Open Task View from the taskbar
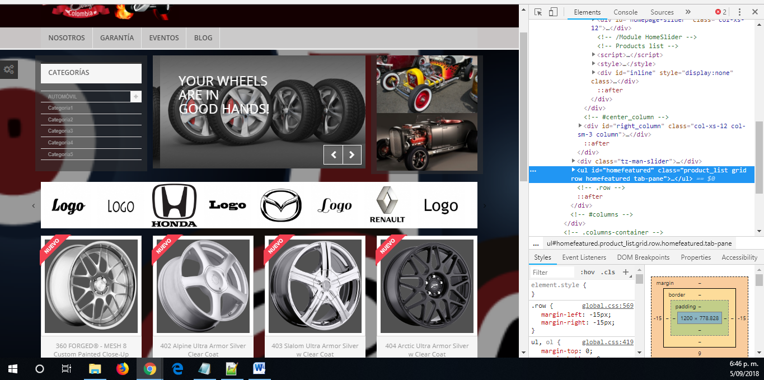Image resolution: width=764 pixels, height=380 pixels. click(67, 369)
